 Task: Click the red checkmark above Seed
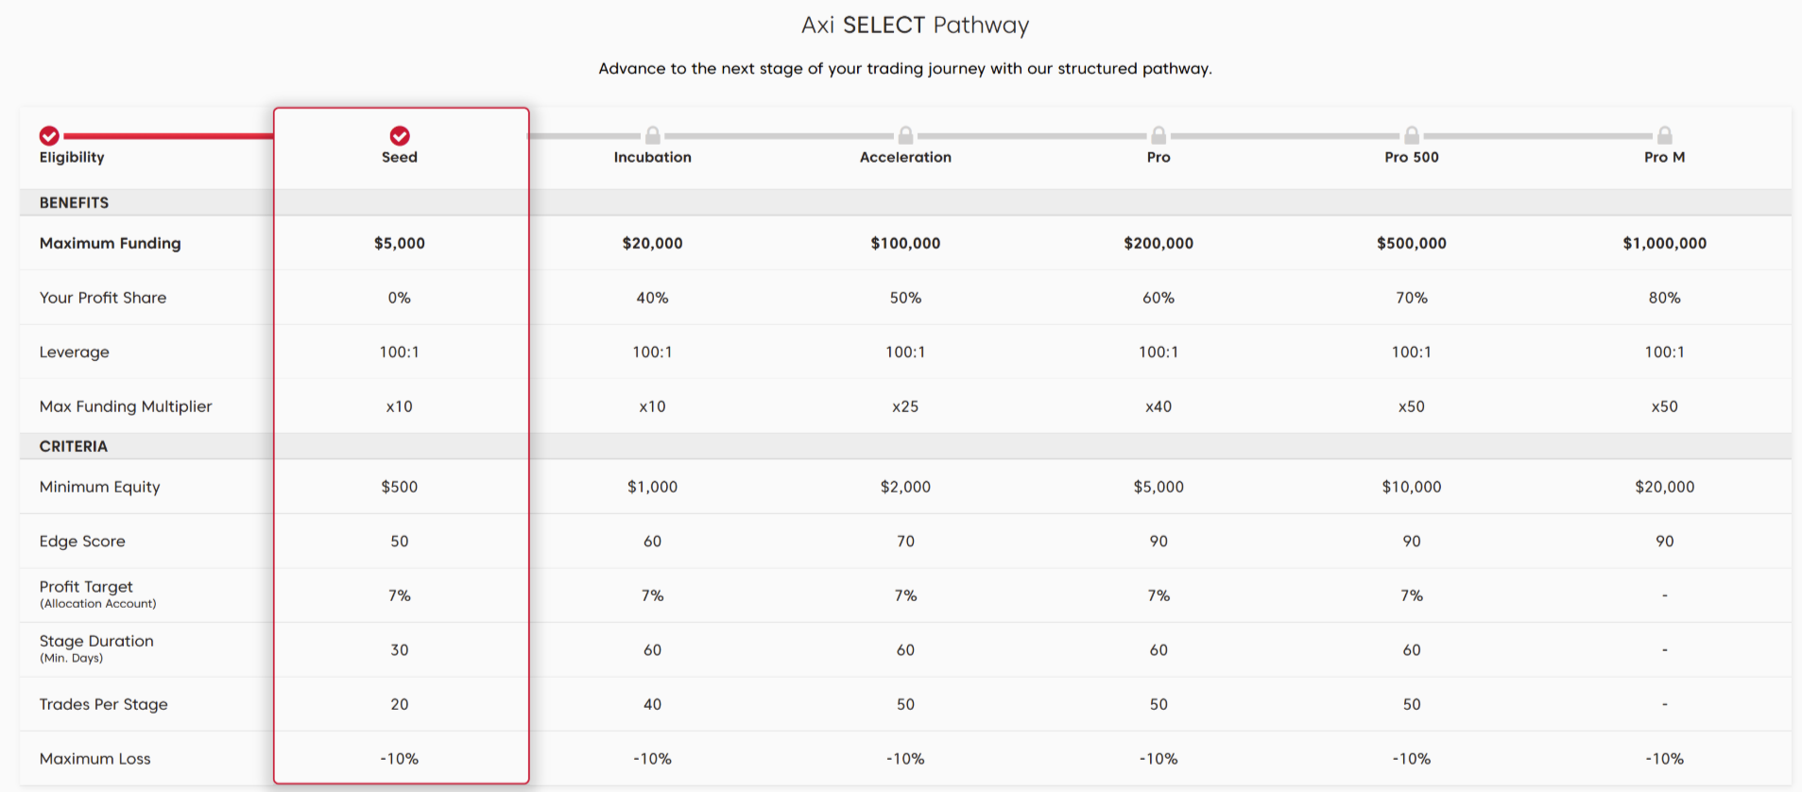(x=400, y=136)
